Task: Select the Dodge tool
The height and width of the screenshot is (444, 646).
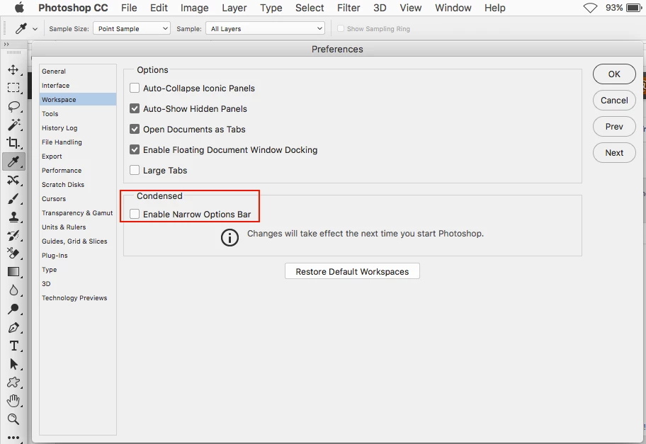Action: [x=13, y=309]
